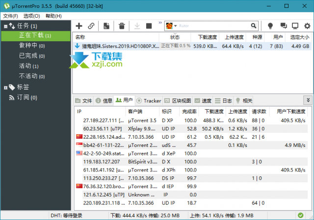This screenshot has width=314, height=220.
Task: Click the 订阅 RSS feed icon
Action: click(x=12, y=98)
